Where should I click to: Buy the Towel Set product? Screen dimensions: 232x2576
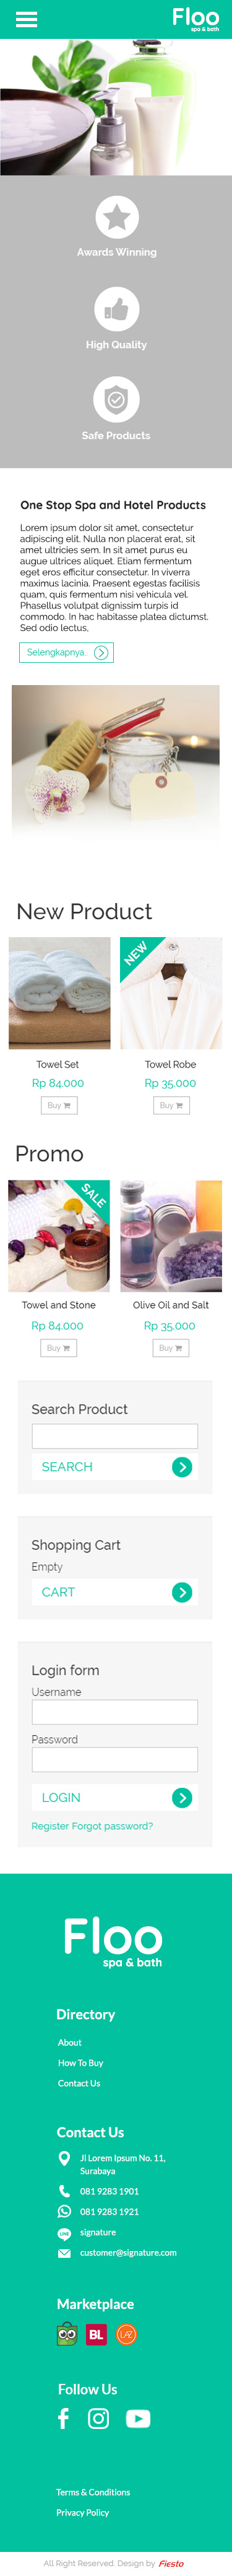click(x=59, y=1105)
